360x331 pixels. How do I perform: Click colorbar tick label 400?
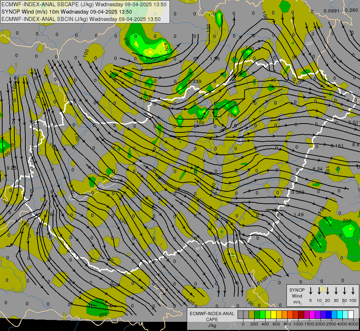click(x=265, y=324)
